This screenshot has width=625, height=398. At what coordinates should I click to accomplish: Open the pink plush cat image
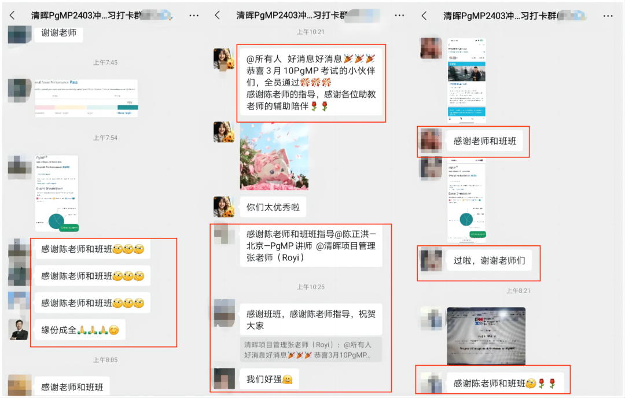coord(274,156)
